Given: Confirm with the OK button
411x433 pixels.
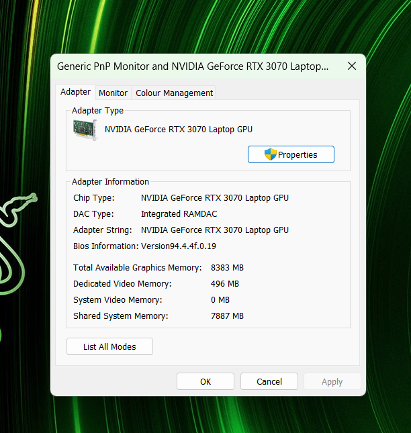Looking at the screenshot, I should coord(205,381).
